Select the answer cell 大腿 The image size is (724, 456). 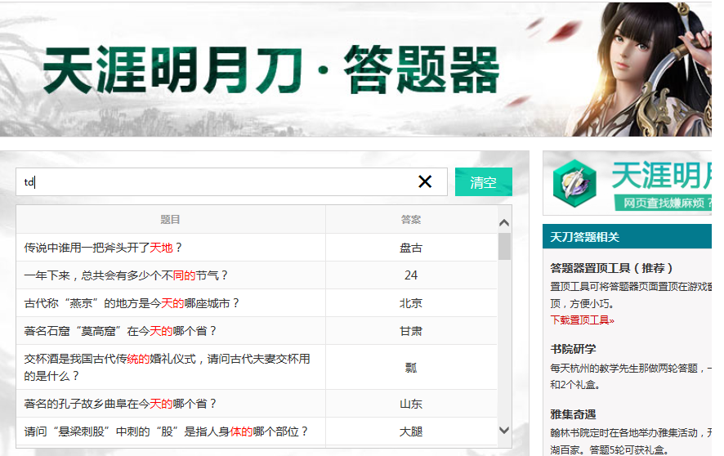[411, 431]
